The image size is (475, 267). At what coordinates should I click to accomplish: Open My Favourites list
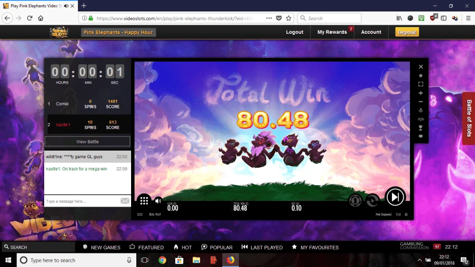pyautogui.click(x=315, y=248)
